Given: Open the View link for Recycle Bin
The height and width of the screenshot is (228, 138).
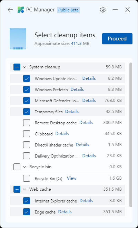Looking at the screenshot, I should (x=72, y=178).
